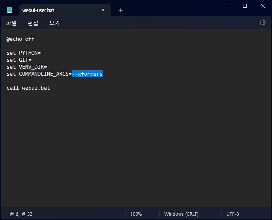Place cursor at end of set VENV_DIR=

point(47,67)
